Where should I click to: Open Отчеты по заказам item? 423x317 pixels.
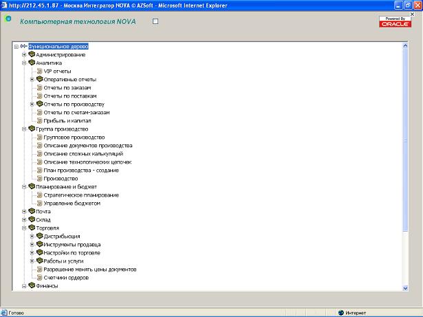point(67,88)
